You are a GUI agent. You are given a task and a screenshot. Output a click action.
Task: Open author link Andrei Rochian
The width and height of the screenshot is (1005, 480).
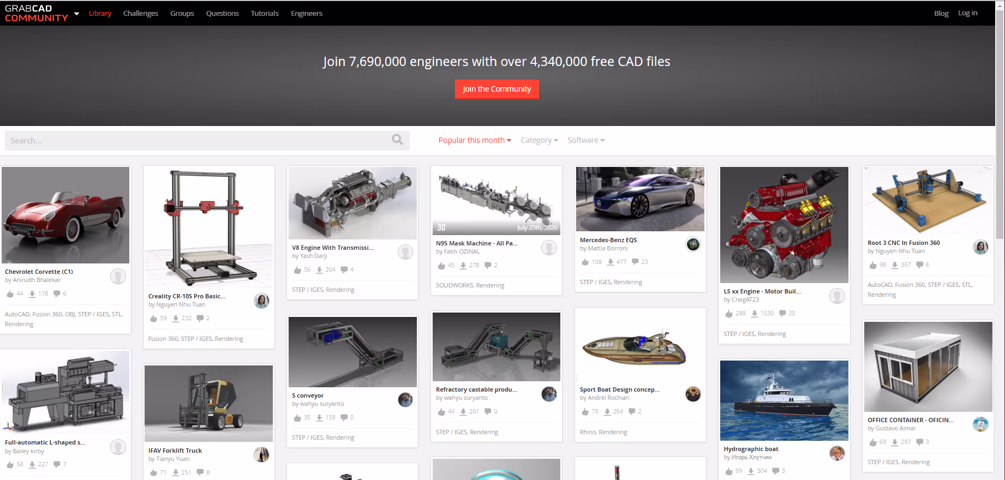(608, 398)
